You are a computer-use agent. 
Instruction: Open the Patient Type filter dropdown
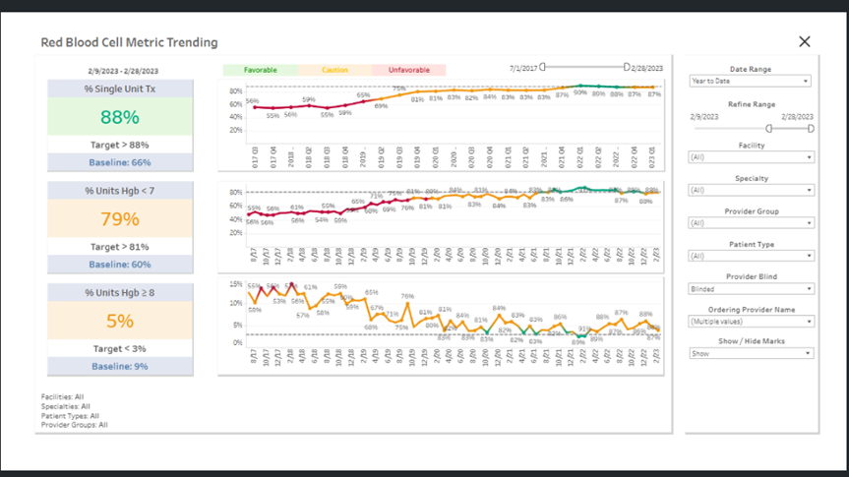[751, 256]
